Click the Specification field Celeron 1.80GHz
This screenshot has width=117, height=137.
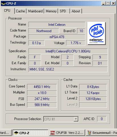[68, 51]
